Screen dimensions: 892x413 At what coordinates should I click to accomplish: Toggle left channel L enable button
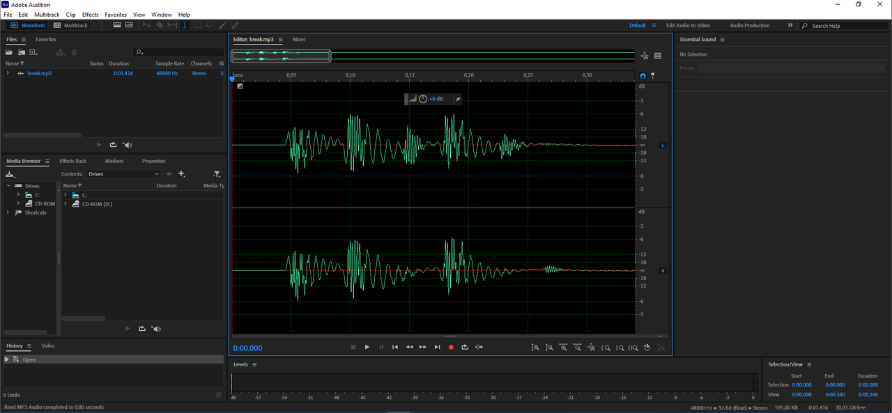(663, 146)
